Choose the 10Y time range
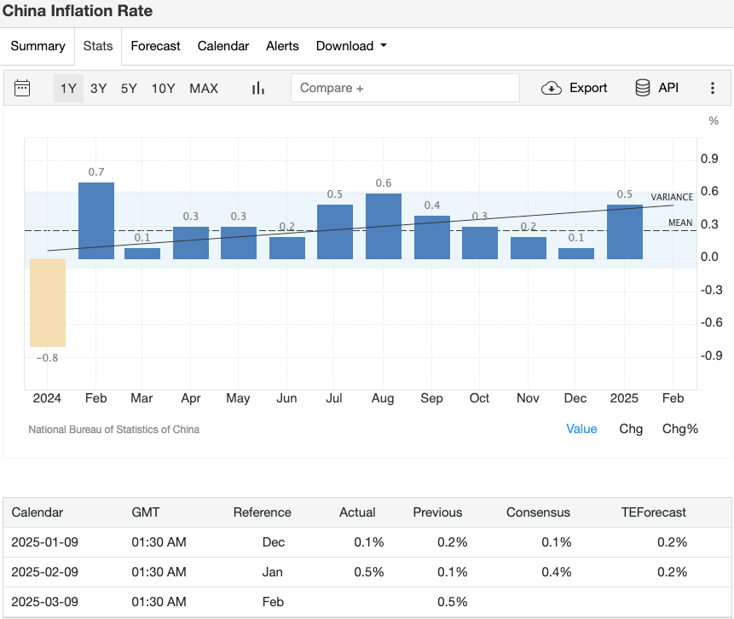 point(164,88)
